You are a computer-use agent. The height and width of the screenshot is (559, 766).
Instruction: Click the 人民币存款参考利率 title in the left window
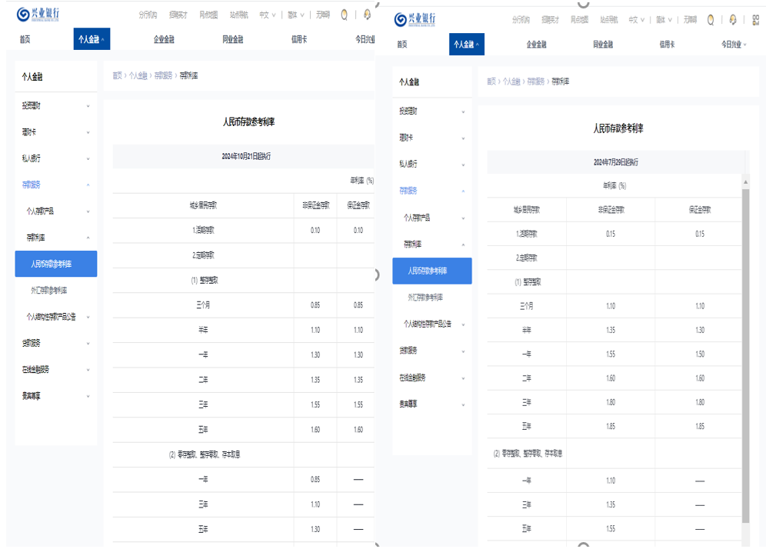(x=248, y=122)
